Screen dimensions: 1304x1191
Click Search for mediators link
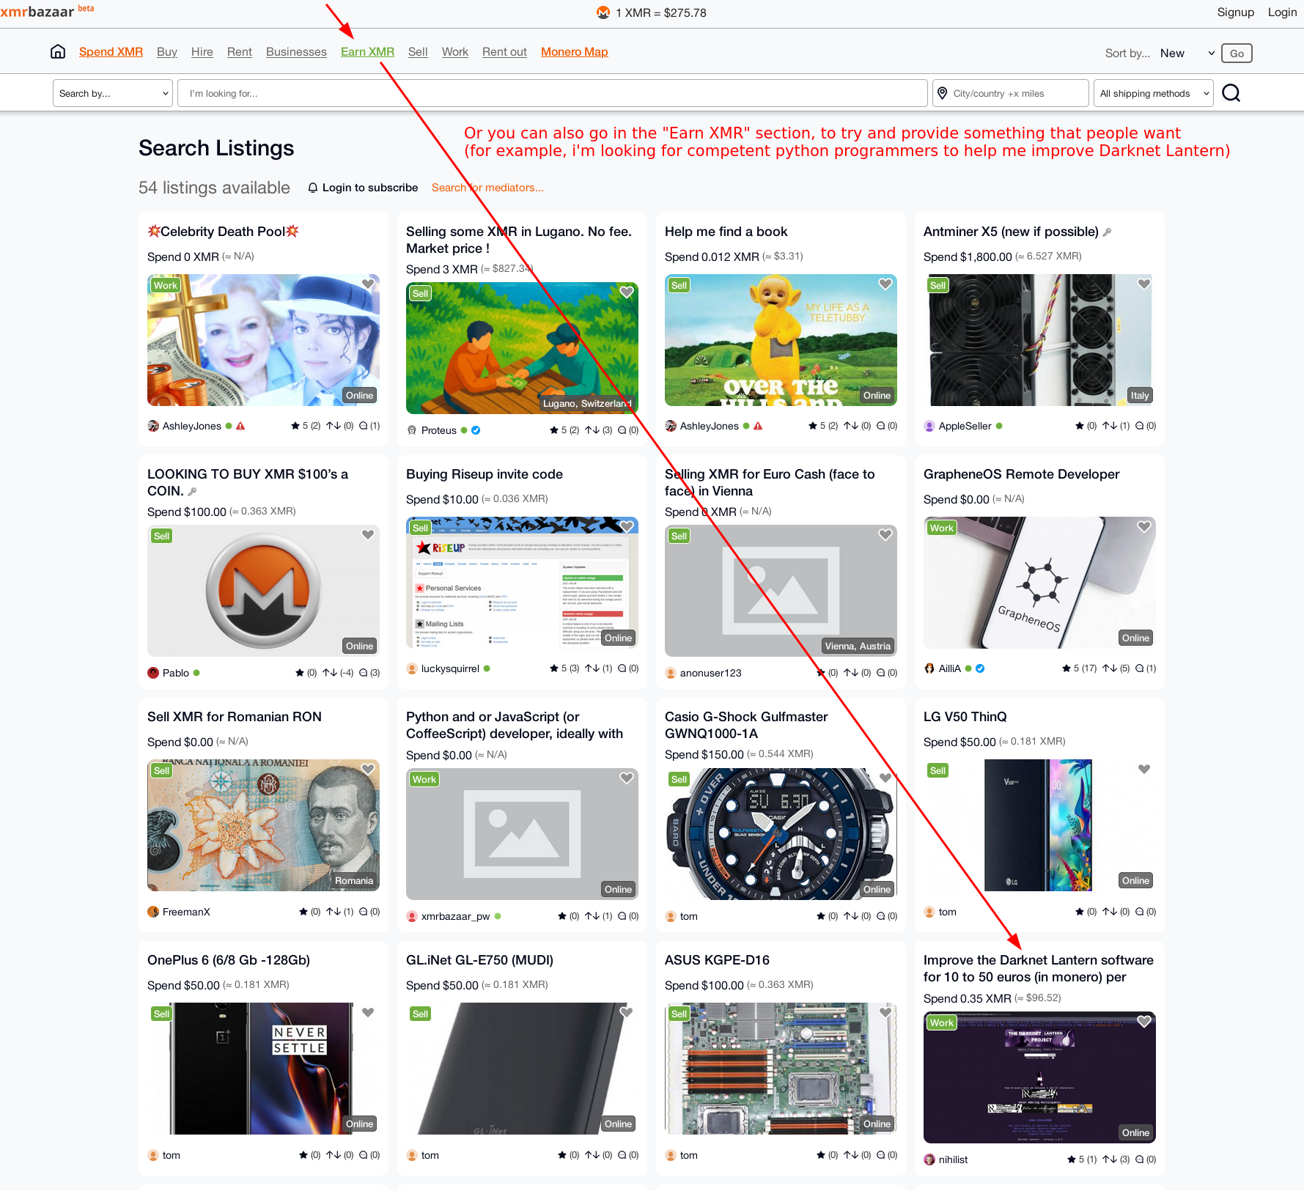tap(487, 188)
